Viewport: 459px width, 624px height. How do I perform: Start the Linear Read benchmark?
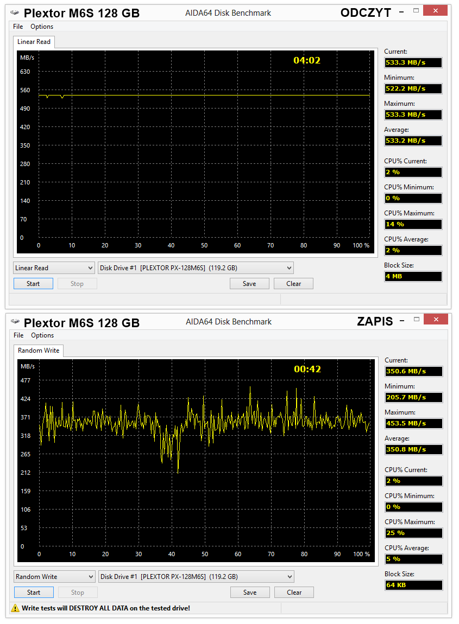click(x=34, y=284)
